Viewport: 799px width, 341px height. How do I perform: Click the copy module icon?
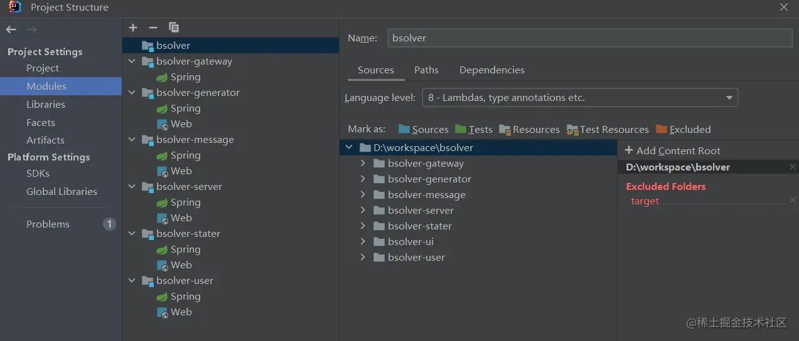pos(174,28)
